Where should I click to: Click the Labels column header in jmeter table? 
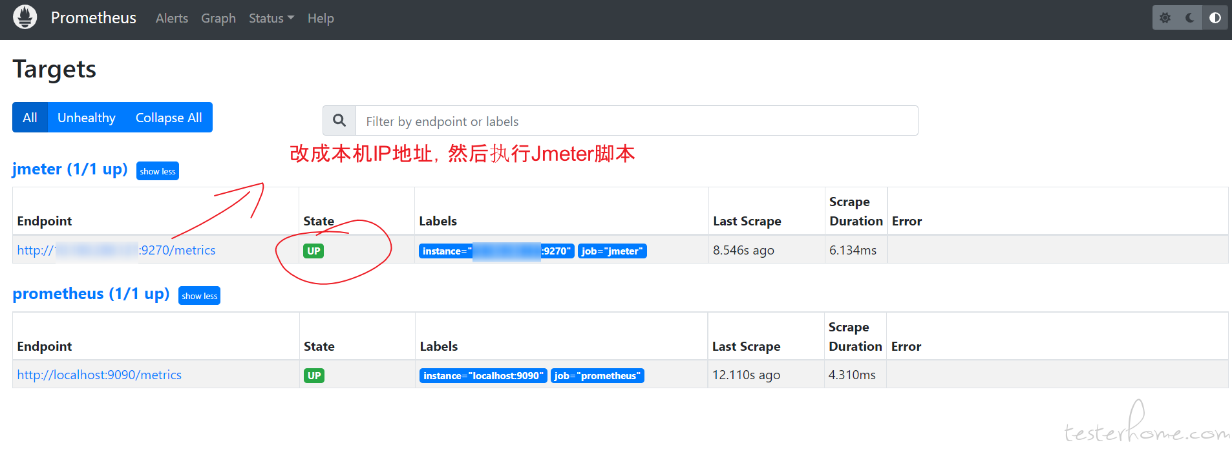tap(438, 221)
